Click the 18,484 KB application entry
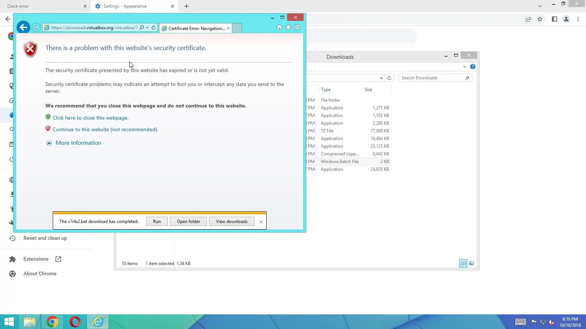This screenshot has width=586, height=329. (x=348, y=139)
